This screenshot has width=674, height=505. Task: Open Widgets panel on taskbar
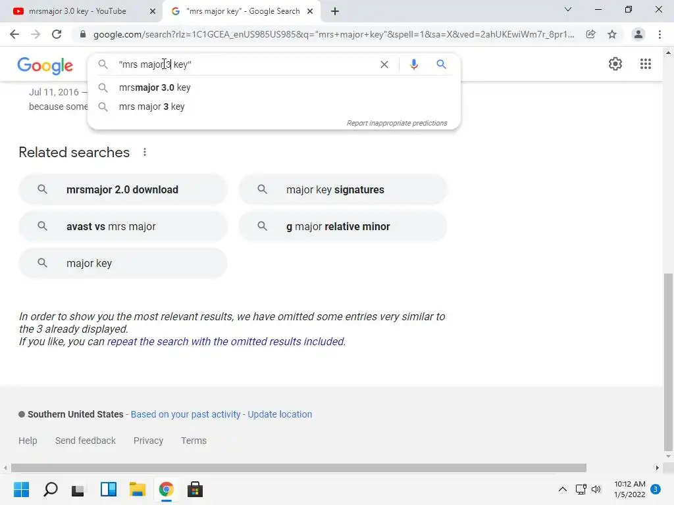[109, 489]
